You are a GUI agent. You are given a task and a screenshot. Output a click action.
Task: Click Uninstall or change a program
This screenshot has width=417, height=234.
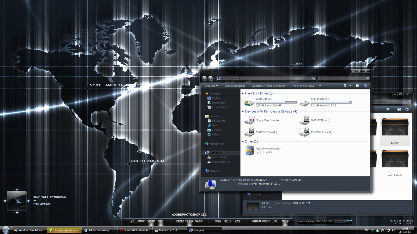coord(269,86)
